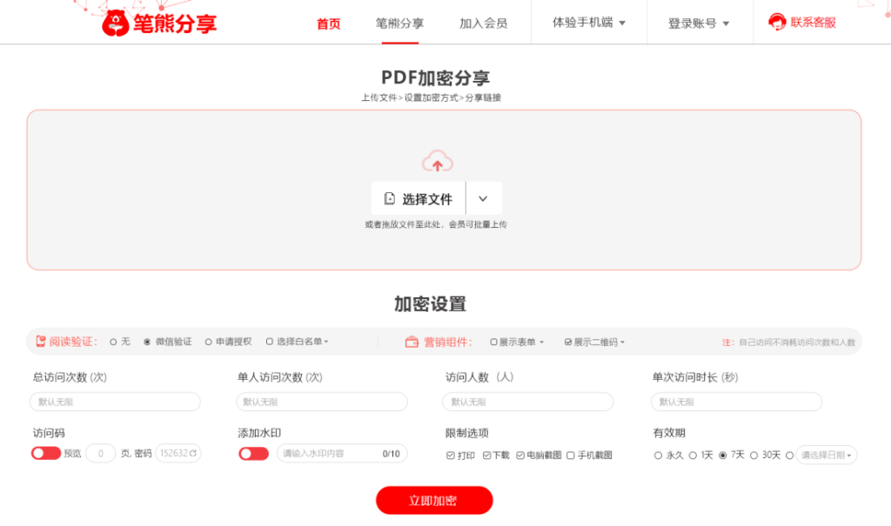Toggle the 访问码 switch
Screen dimensions: 891x526
tap(46, 453)
